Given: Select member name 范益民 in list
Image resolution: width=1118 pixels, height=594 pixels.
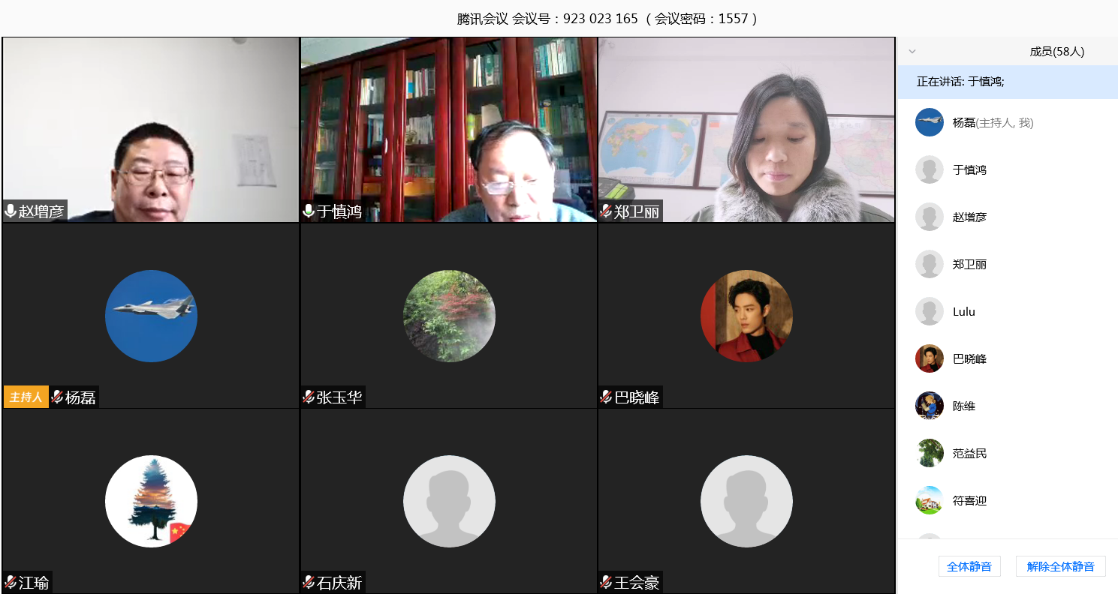Looking at the screenshot, I should pos(969,454).
